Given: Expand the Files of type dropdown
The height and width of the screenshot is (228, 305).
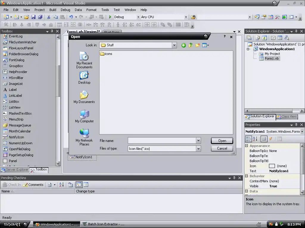Looking at the screenshot, I should click(x=198, y=148).
